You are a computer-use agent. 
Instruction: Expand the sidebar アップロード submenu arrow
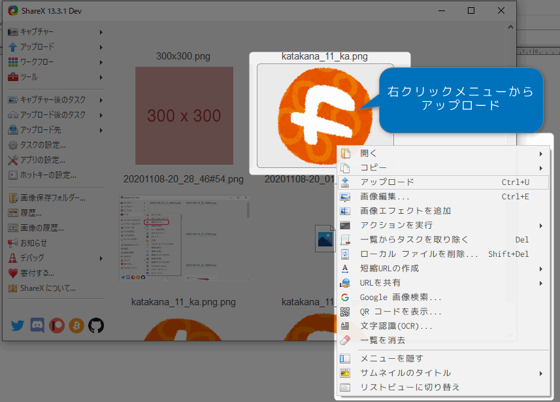point(101,47)
